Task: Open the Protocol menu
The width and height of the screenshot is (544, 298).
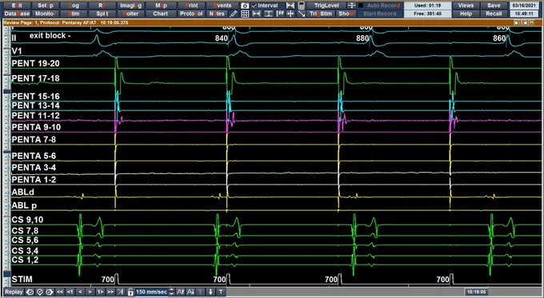Action: point(191,14)
